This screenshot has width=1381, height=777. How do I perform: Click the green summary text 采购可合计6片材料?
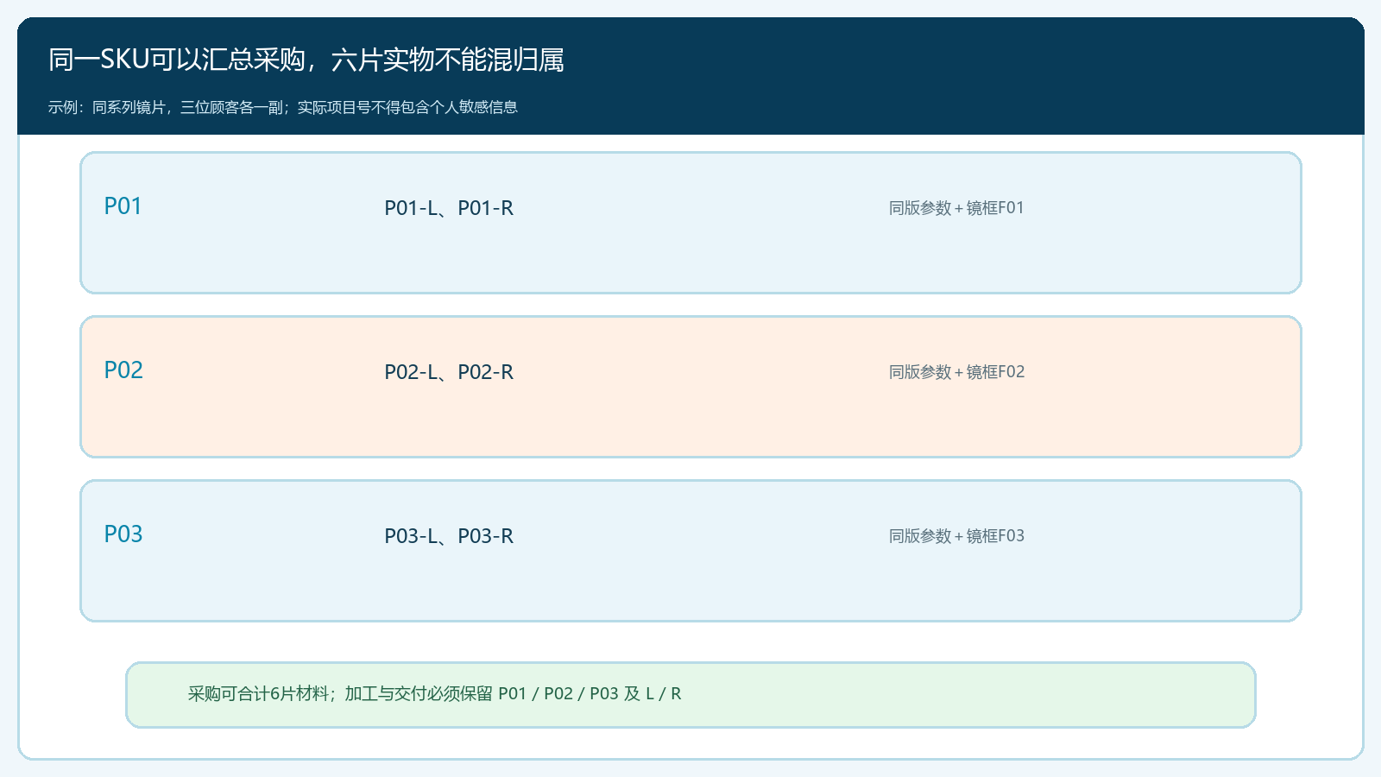pos(434,694)
